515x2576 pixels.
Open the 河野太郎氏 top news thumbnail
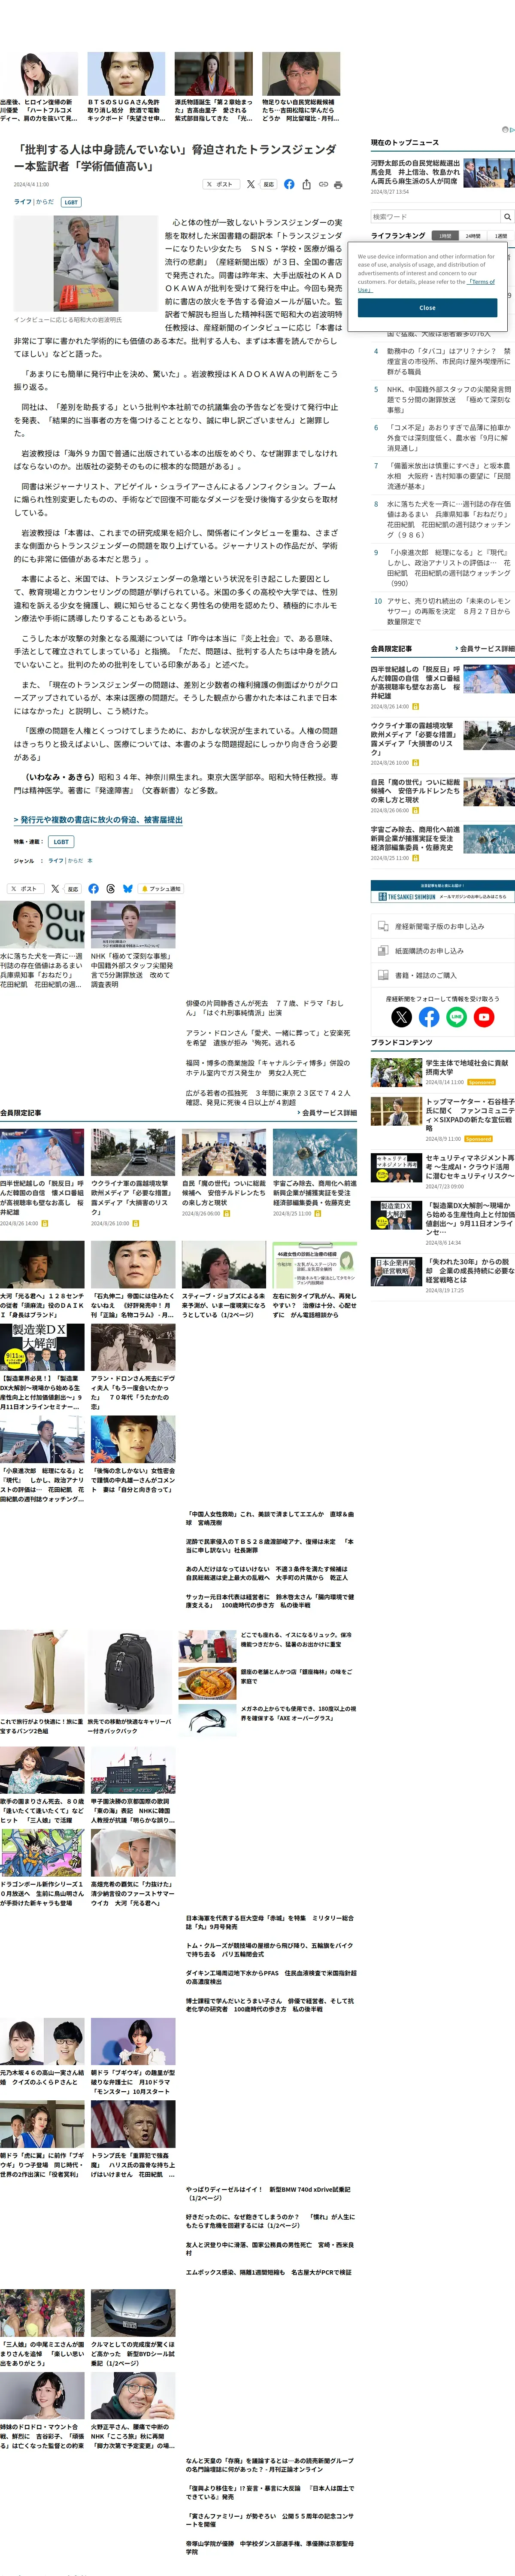pyautogui.click(x=489, y=172)
